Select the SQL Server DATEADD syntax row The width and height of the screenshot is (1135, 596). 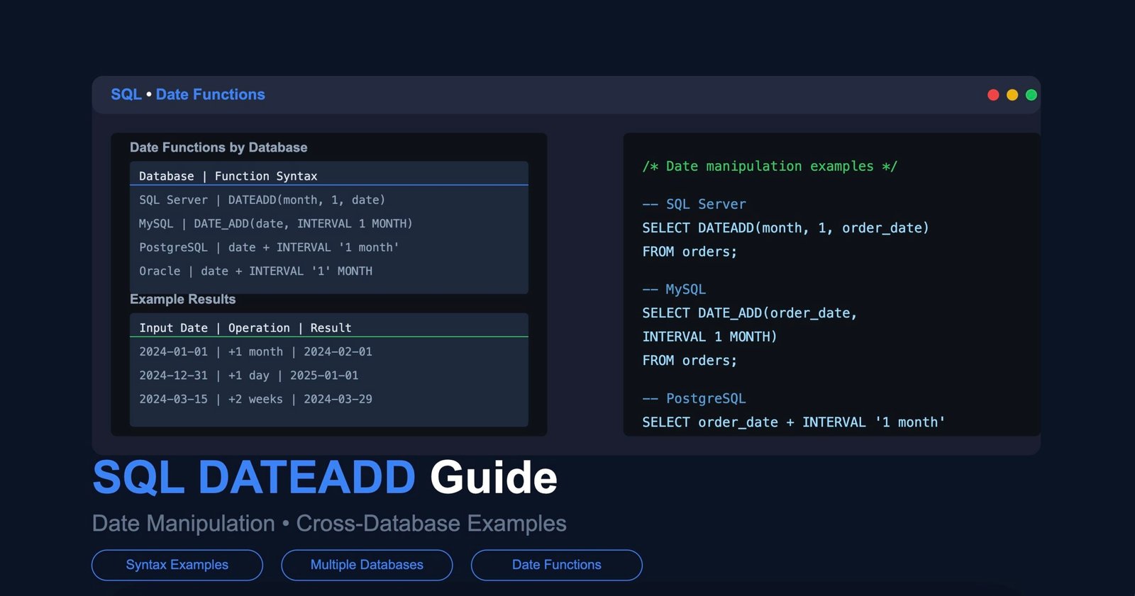[329, 200]
